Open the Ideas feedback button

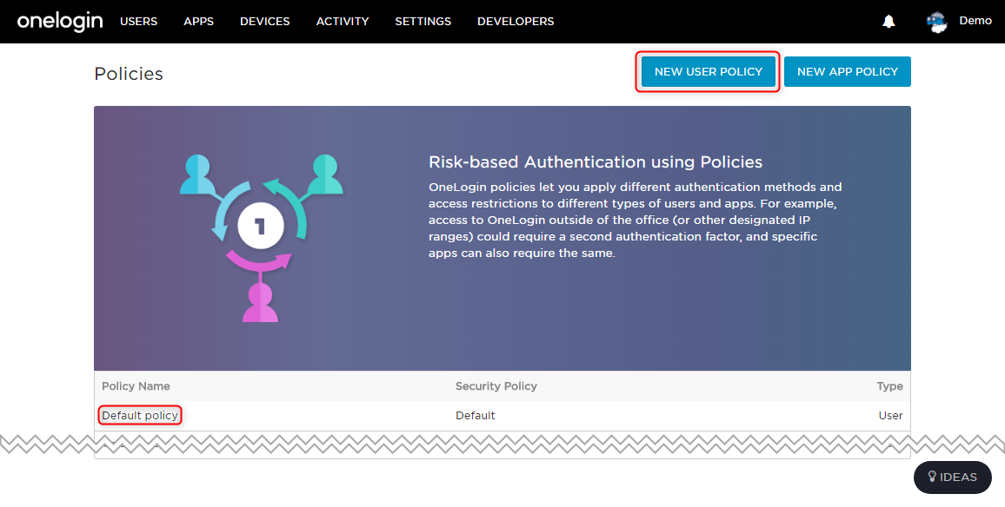(x=953, y=477)
